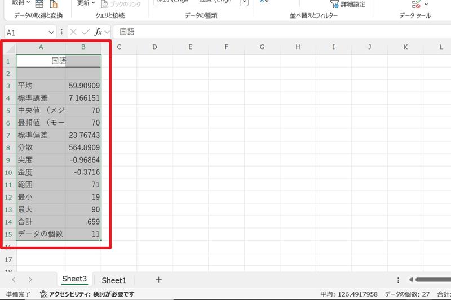Open 詳細設定 advanced filter
Image resolution: width=451 pixels, height=300 pixels.
click(348, 4)
